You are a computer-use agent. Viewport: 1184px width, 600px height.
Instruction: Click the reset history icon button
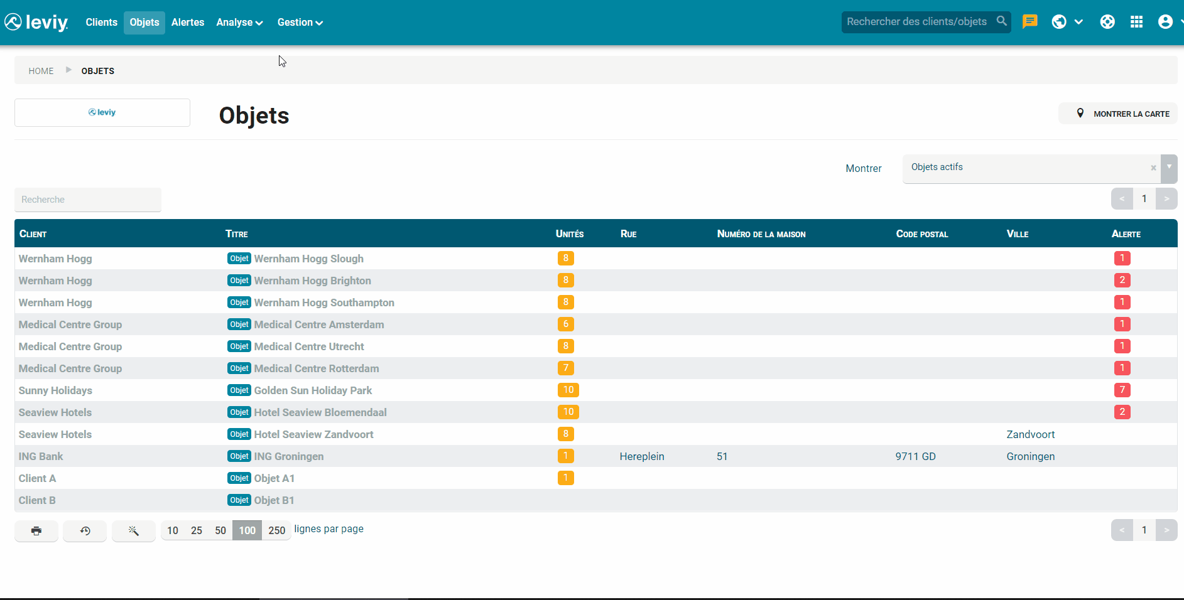coord(85,531)
